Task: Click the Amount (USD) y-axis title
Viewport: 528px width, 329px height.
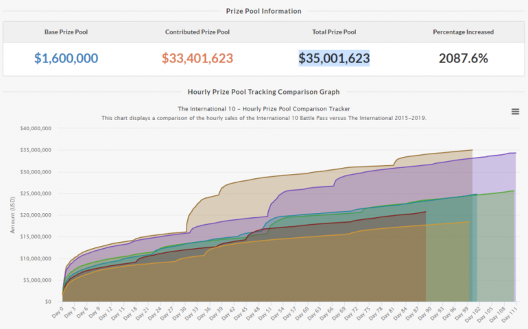Action: tap(12, 215)
